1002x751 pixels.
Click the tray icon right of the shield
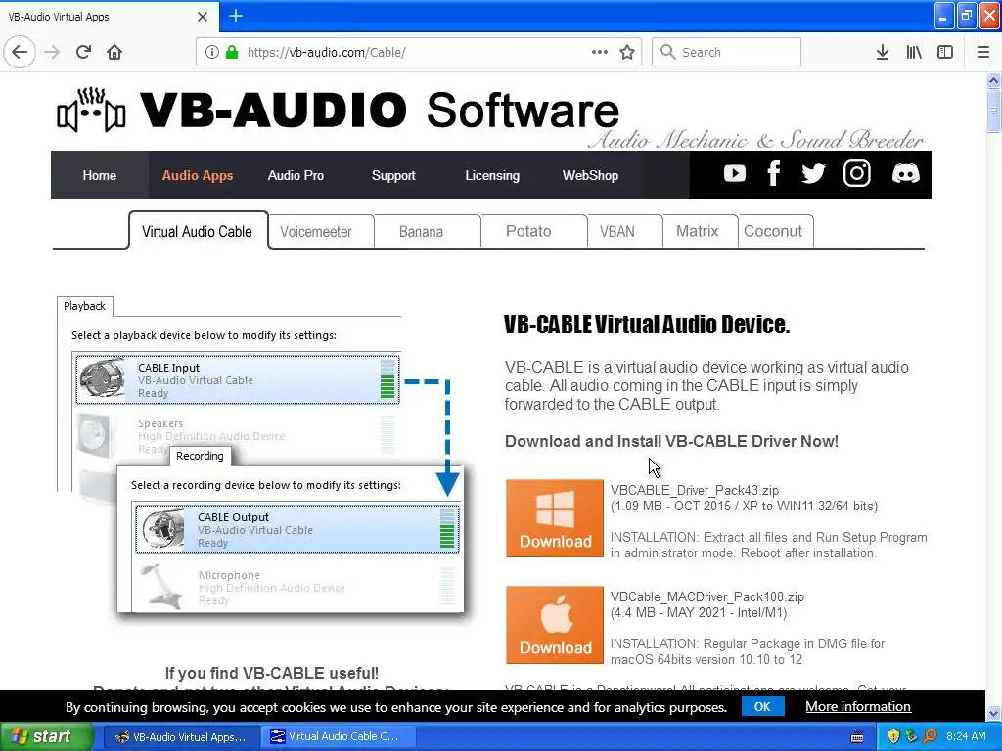911,737
